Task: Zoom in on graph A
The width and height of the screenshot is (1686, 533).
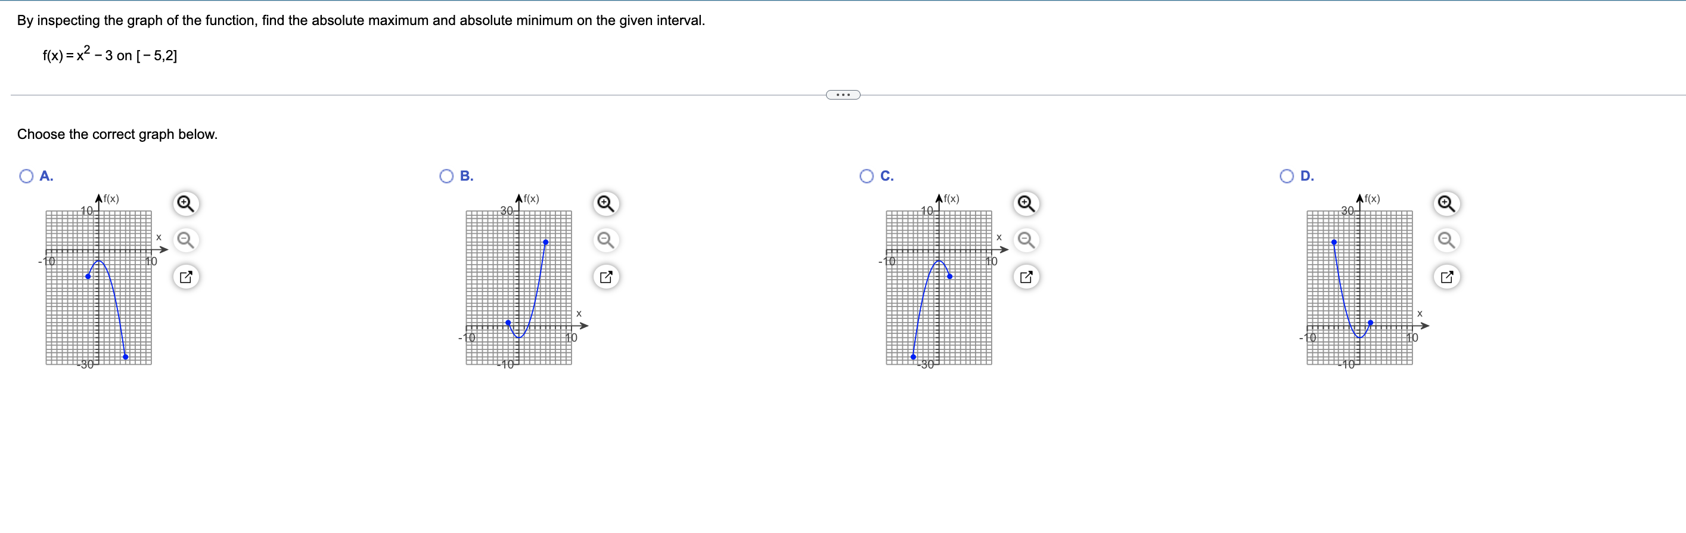Action: (x=186, y=204)
